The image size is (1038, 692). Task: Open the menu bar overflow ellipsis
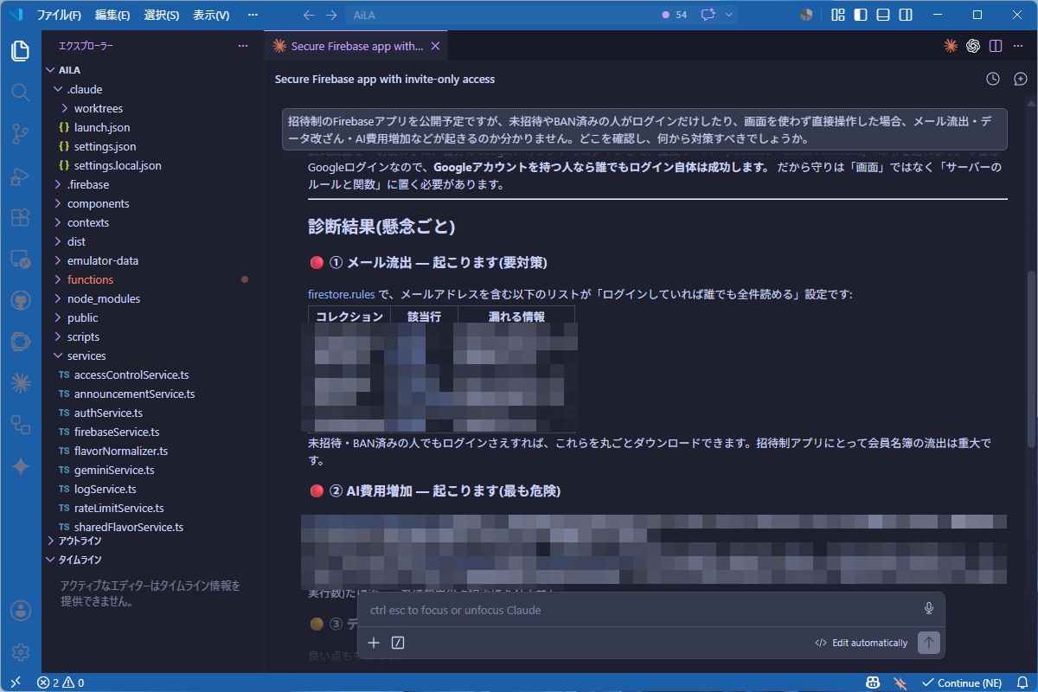click(253, 15)
